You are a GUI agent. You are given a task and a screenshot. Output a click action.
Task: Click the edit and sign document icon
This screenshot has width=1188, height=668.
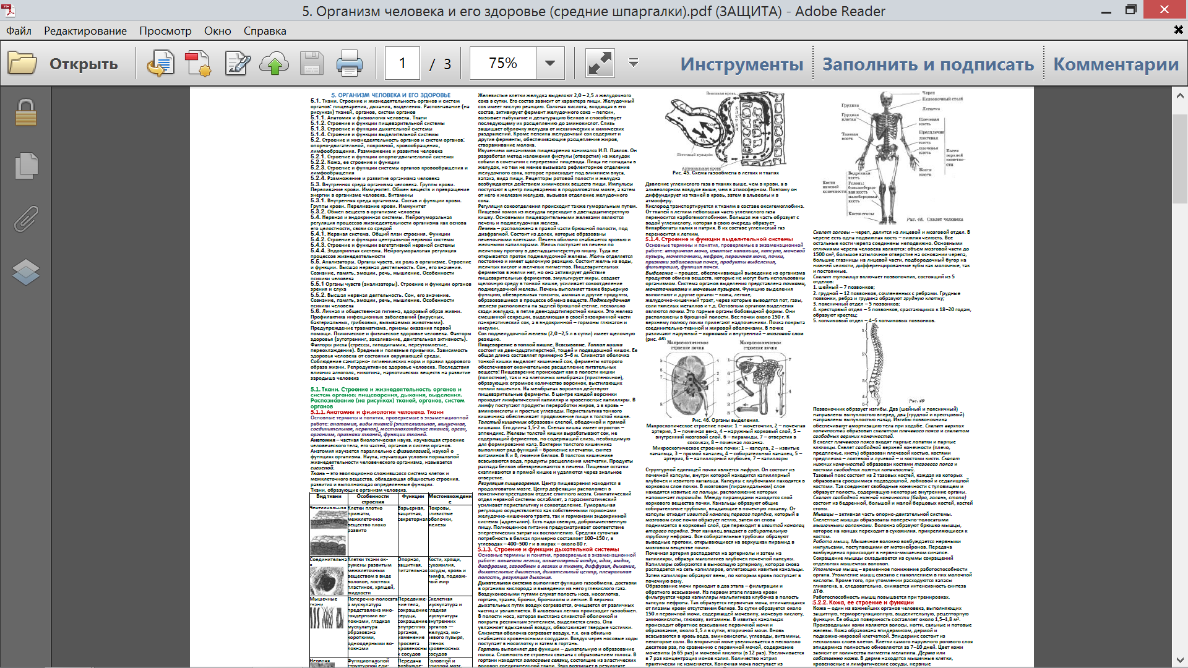238,64
